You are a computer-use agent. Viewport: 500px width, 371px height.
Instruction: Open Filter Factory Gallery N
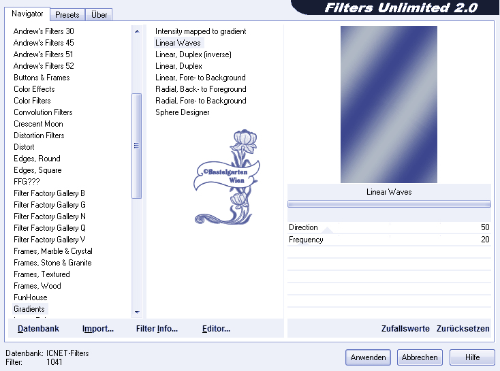[50, 216]
